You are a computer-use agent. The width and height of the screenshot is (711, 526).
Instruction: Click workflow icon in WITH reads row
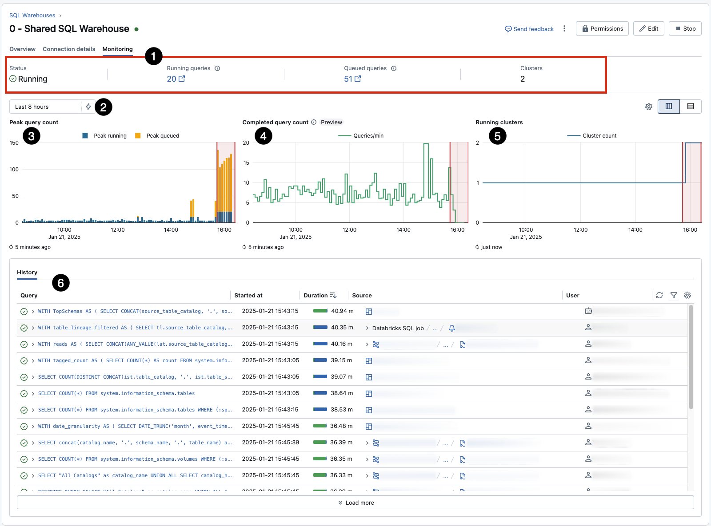[376, 344]
